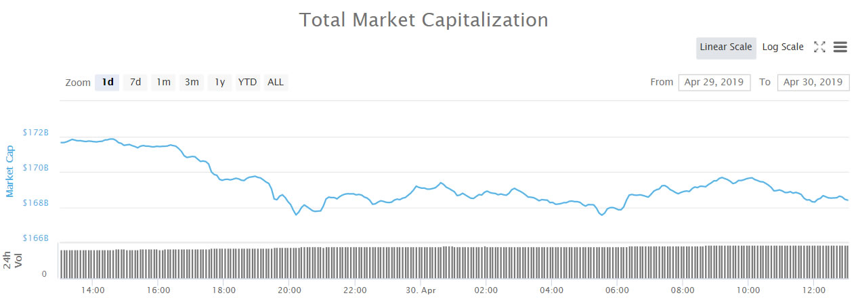Screen dimensions: 858x308
Task: Select the 1d zoom range
Action: [107, 83]
